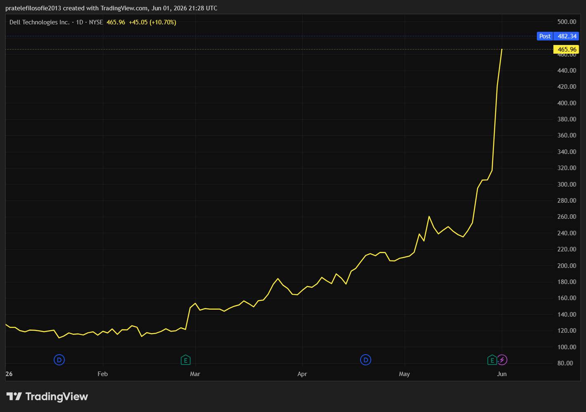
Task: Click the 420.00 price axis label
Action: point(567,87)
